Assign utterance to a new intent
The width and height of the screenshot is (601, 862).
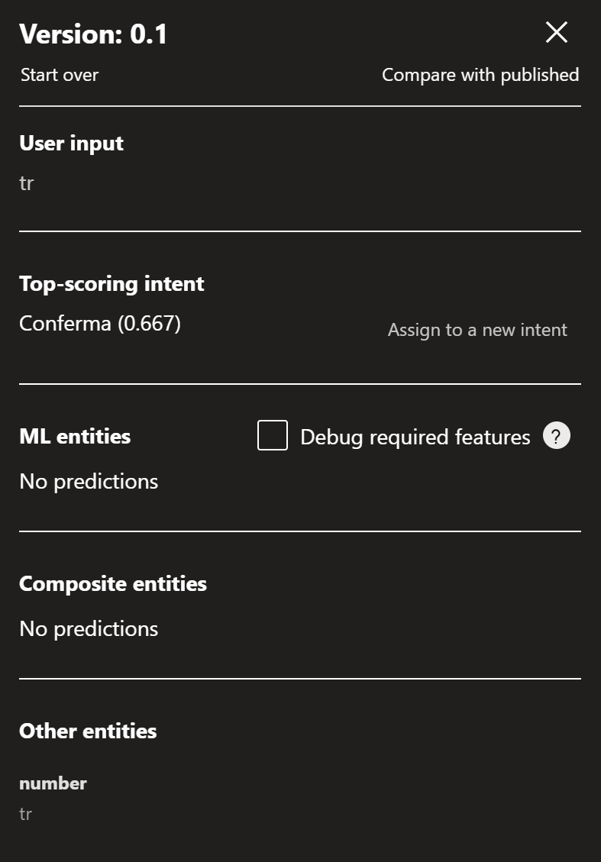tap(477, 330)
